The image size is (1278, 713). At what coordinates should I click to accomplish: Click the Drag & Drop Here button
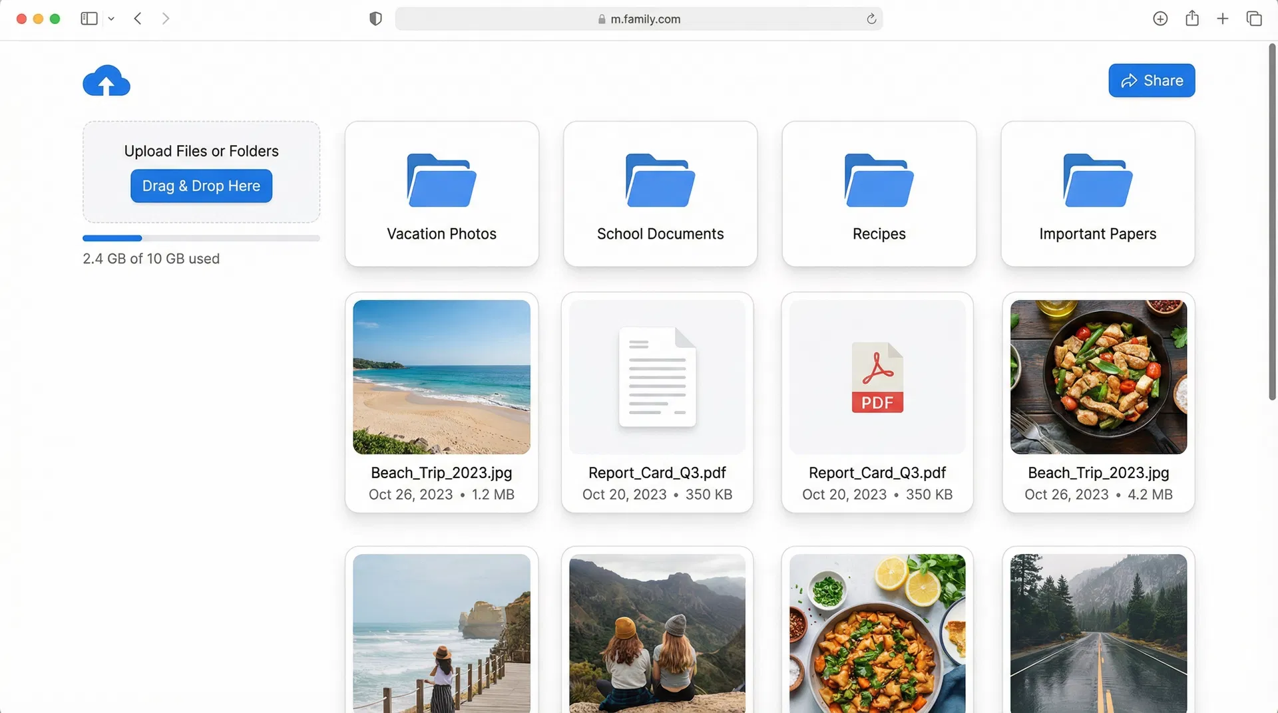coord(201,186)
